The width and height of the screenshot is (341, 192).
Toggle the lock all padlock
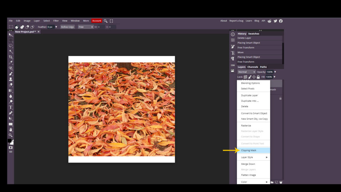click(258, 77)
